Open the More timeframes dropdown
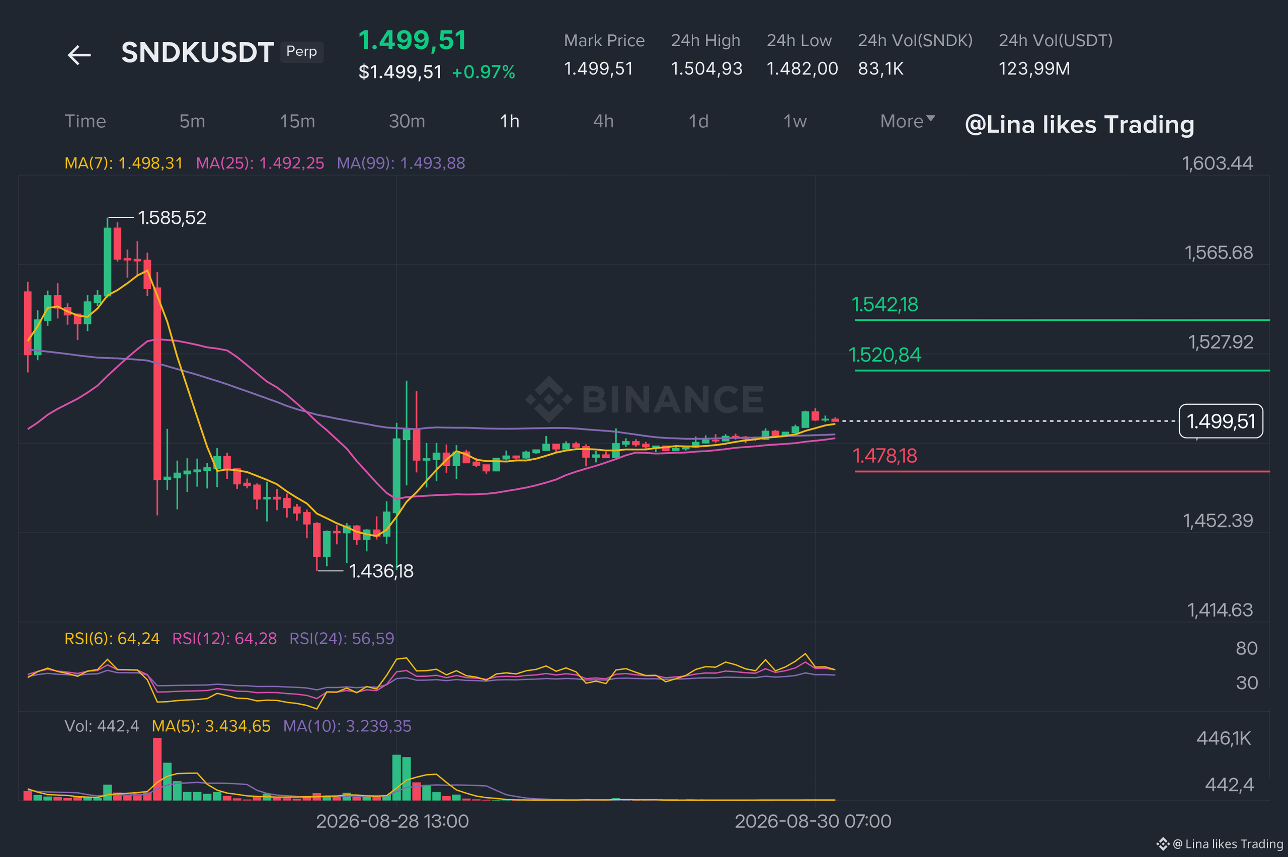The height and width of the screenshot is (857, 1288). [908, 121]
